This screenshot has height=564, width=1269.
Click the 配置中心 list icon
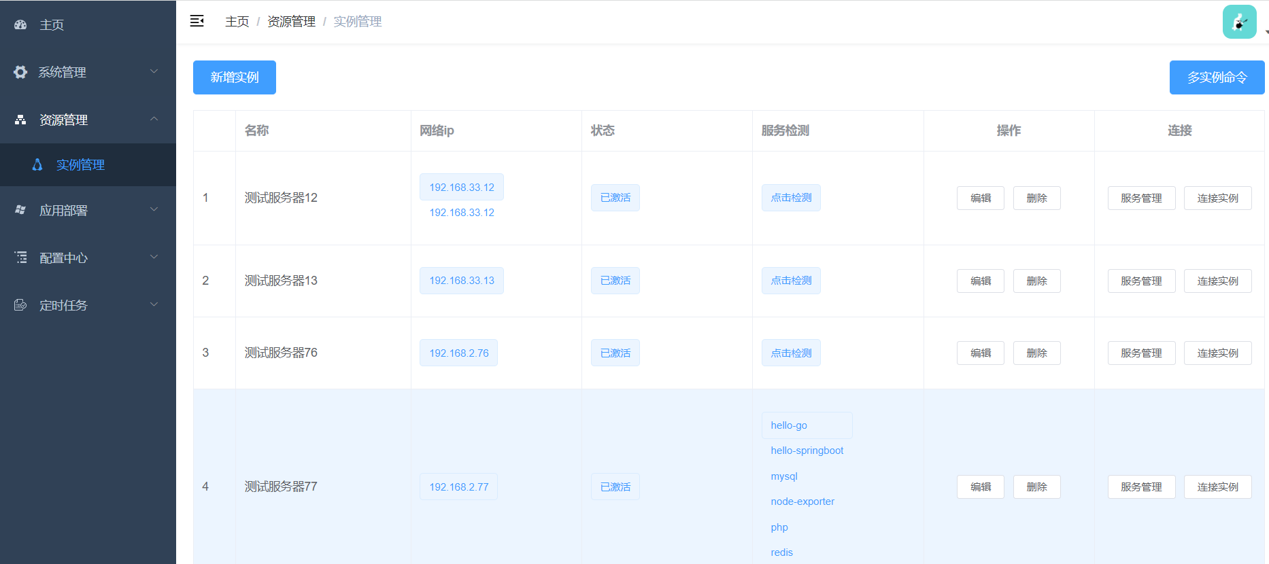20,258
